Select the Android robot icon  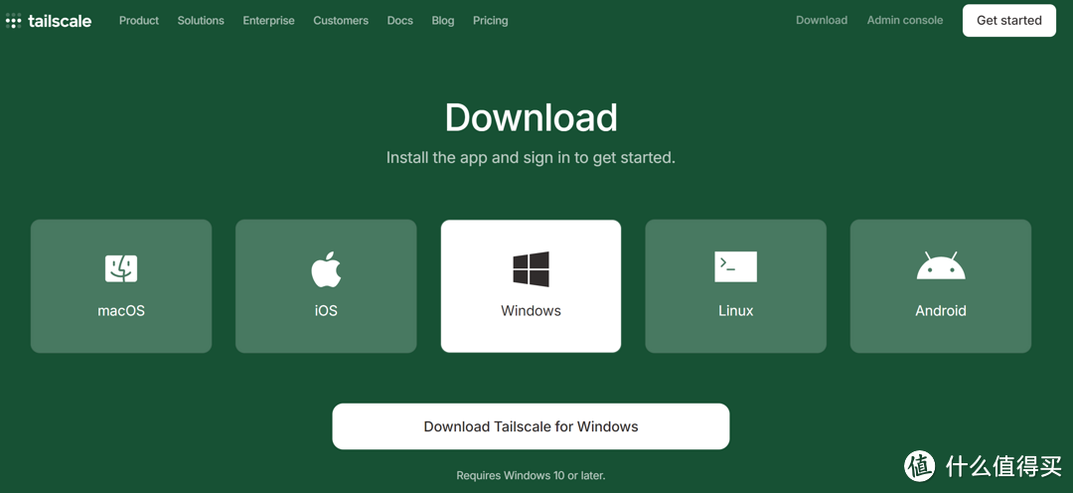click(x=941, y=265)
